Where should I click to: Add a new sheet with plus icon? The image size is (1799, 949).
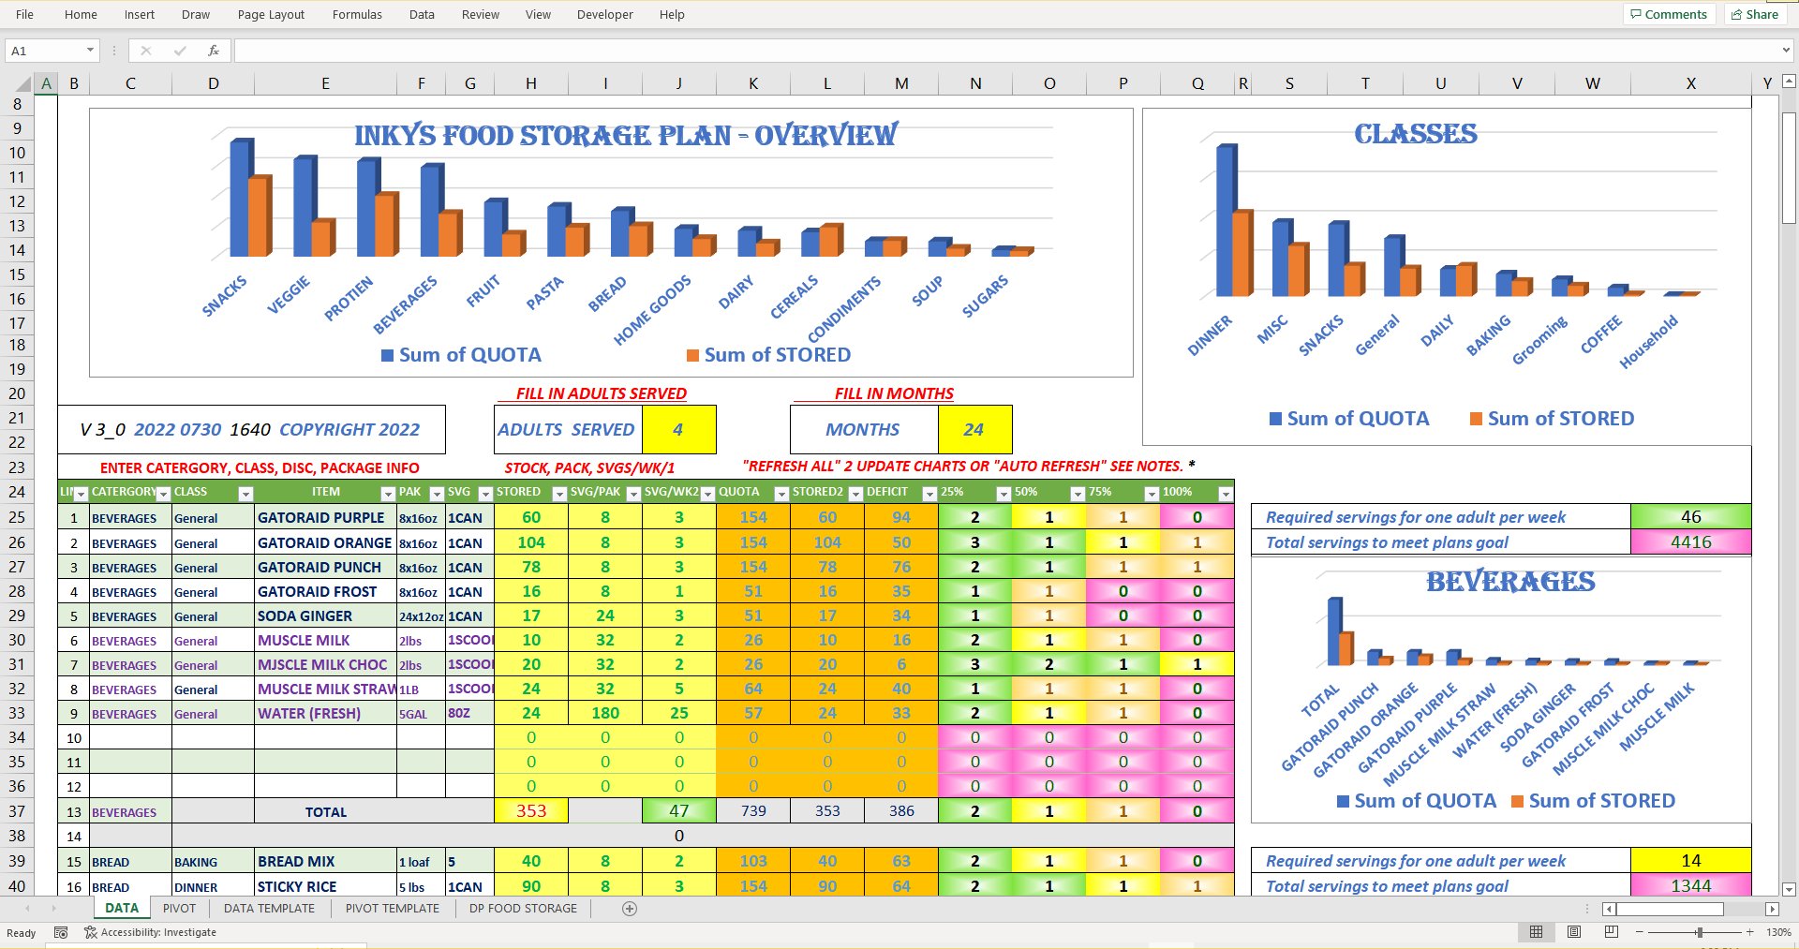(630, 909)
